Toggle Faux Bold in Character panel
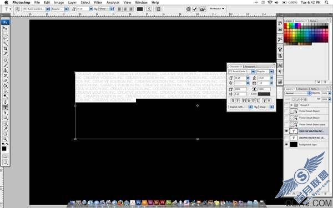 click(233, 100)
